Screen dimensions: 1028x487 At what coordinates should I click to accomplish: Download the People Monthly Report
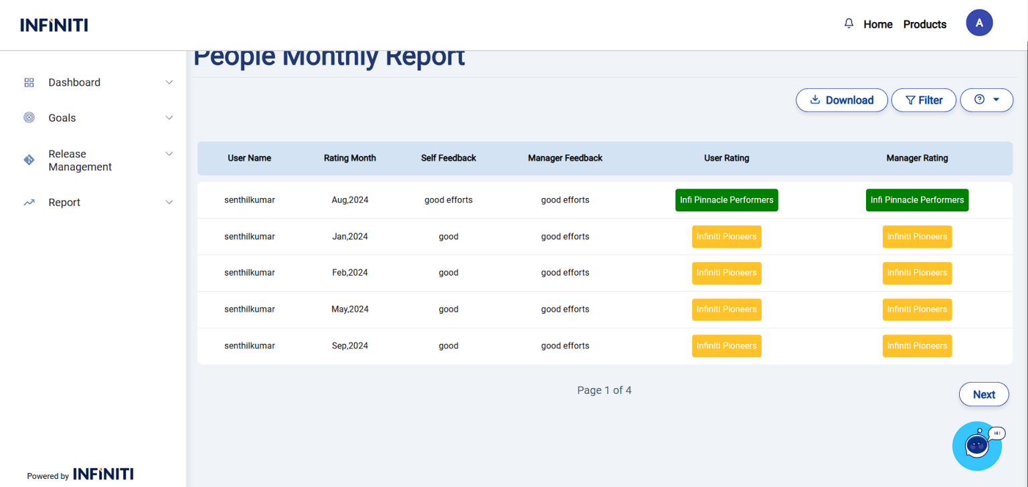pos(841,100)
